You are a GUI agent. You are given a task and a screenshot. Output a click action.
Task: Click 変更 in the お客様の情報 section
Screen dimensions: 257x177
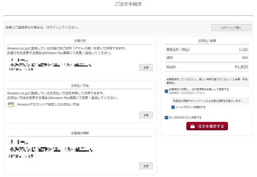coord(146,166)
